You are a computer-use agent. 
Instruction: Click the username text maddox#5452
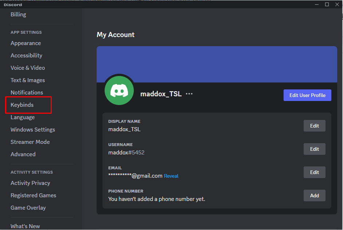[x=126, y=152]
